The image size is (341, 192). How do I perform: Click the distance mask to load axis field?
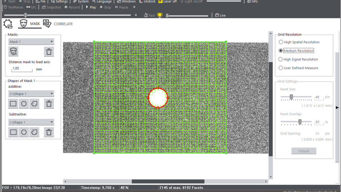click(21, 69)
